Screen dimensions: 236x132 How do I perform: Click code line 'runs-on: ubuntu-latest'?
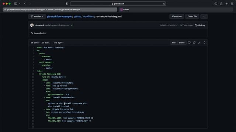pyautogui.click(x=53, y=77)
